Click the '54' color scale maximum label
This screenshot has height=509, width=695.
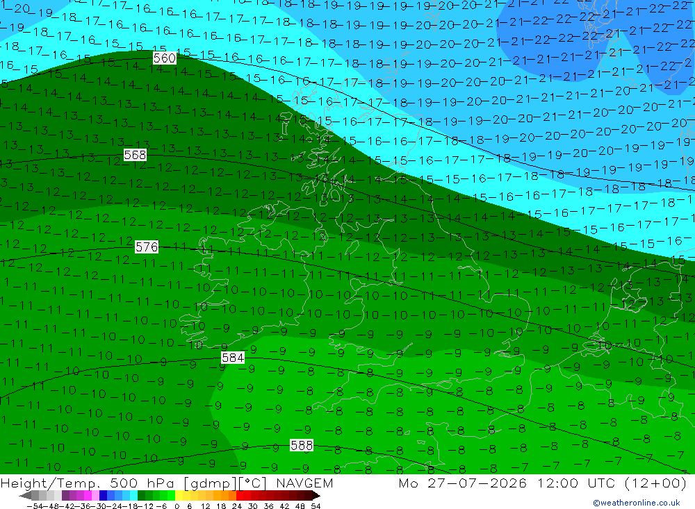[316, 506]
